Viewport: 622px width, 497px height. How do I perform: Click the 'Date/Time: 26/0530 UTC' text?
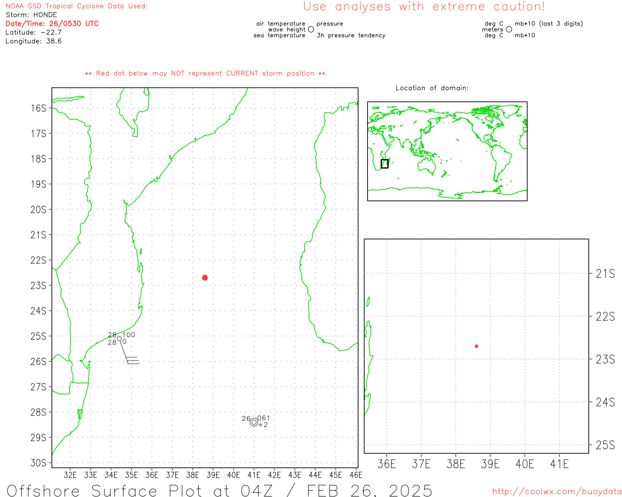pos(52,23)
